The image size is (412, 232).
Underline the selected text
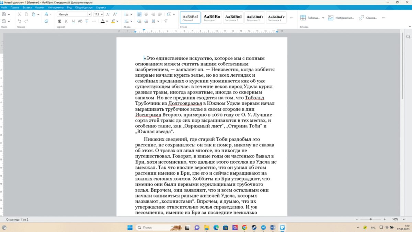coord(72,21)
